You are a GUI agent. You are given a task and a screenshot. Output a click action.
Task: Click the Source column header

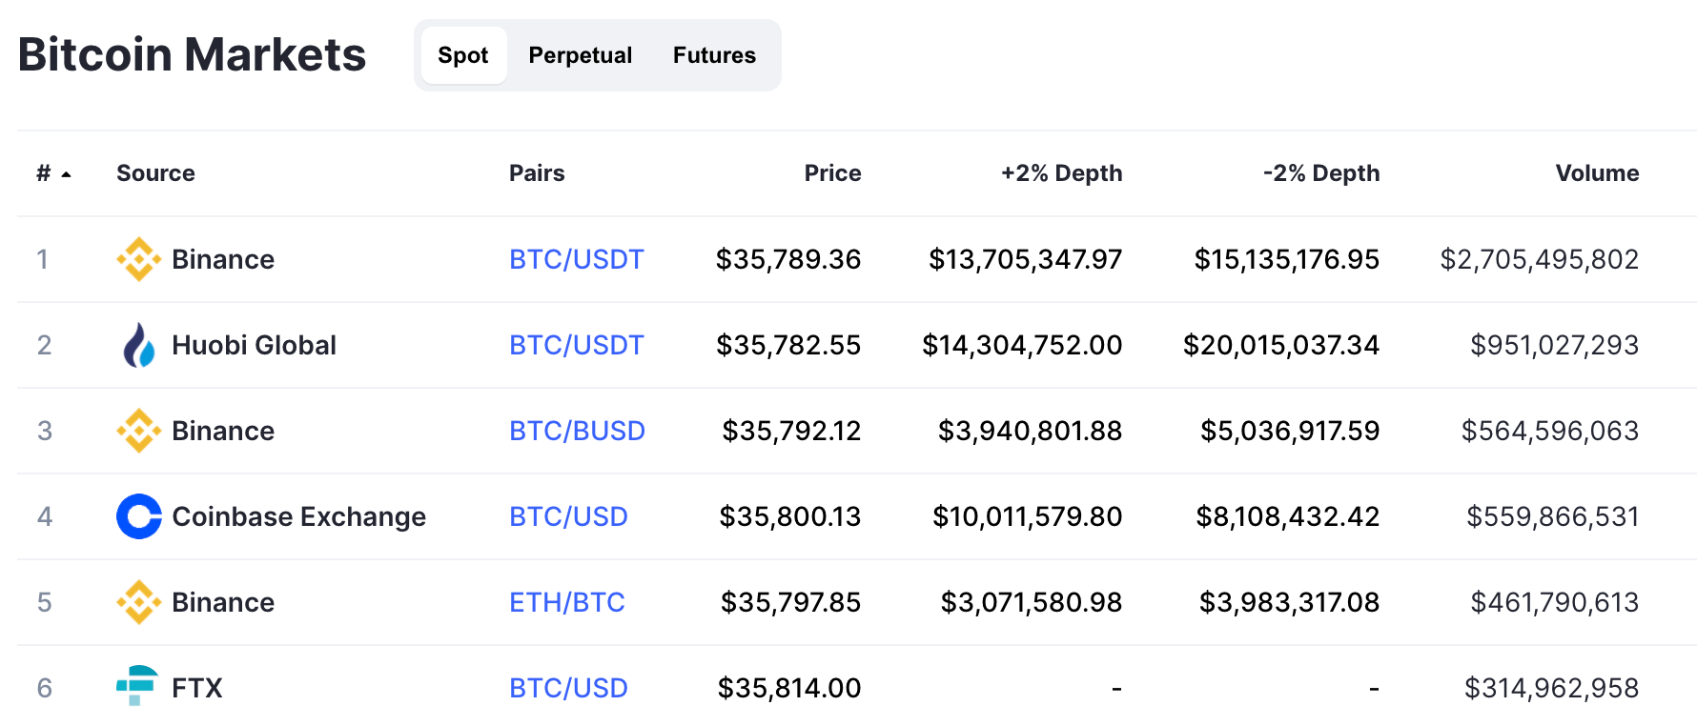tap(155, 172)
